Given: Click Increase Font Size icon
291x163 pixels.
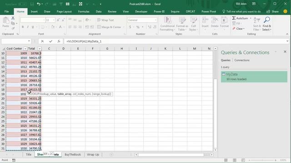Looking at the screenshot, I should pos(58,20).
